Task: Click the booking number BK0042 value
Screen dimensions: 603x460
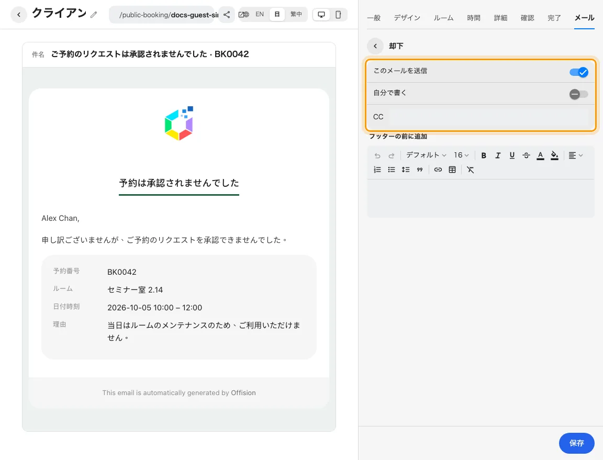Action: 121,272
